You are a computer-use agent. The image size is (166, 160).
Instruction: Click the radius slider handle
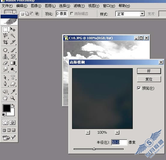pyautogui.click(x=94, y=149)
